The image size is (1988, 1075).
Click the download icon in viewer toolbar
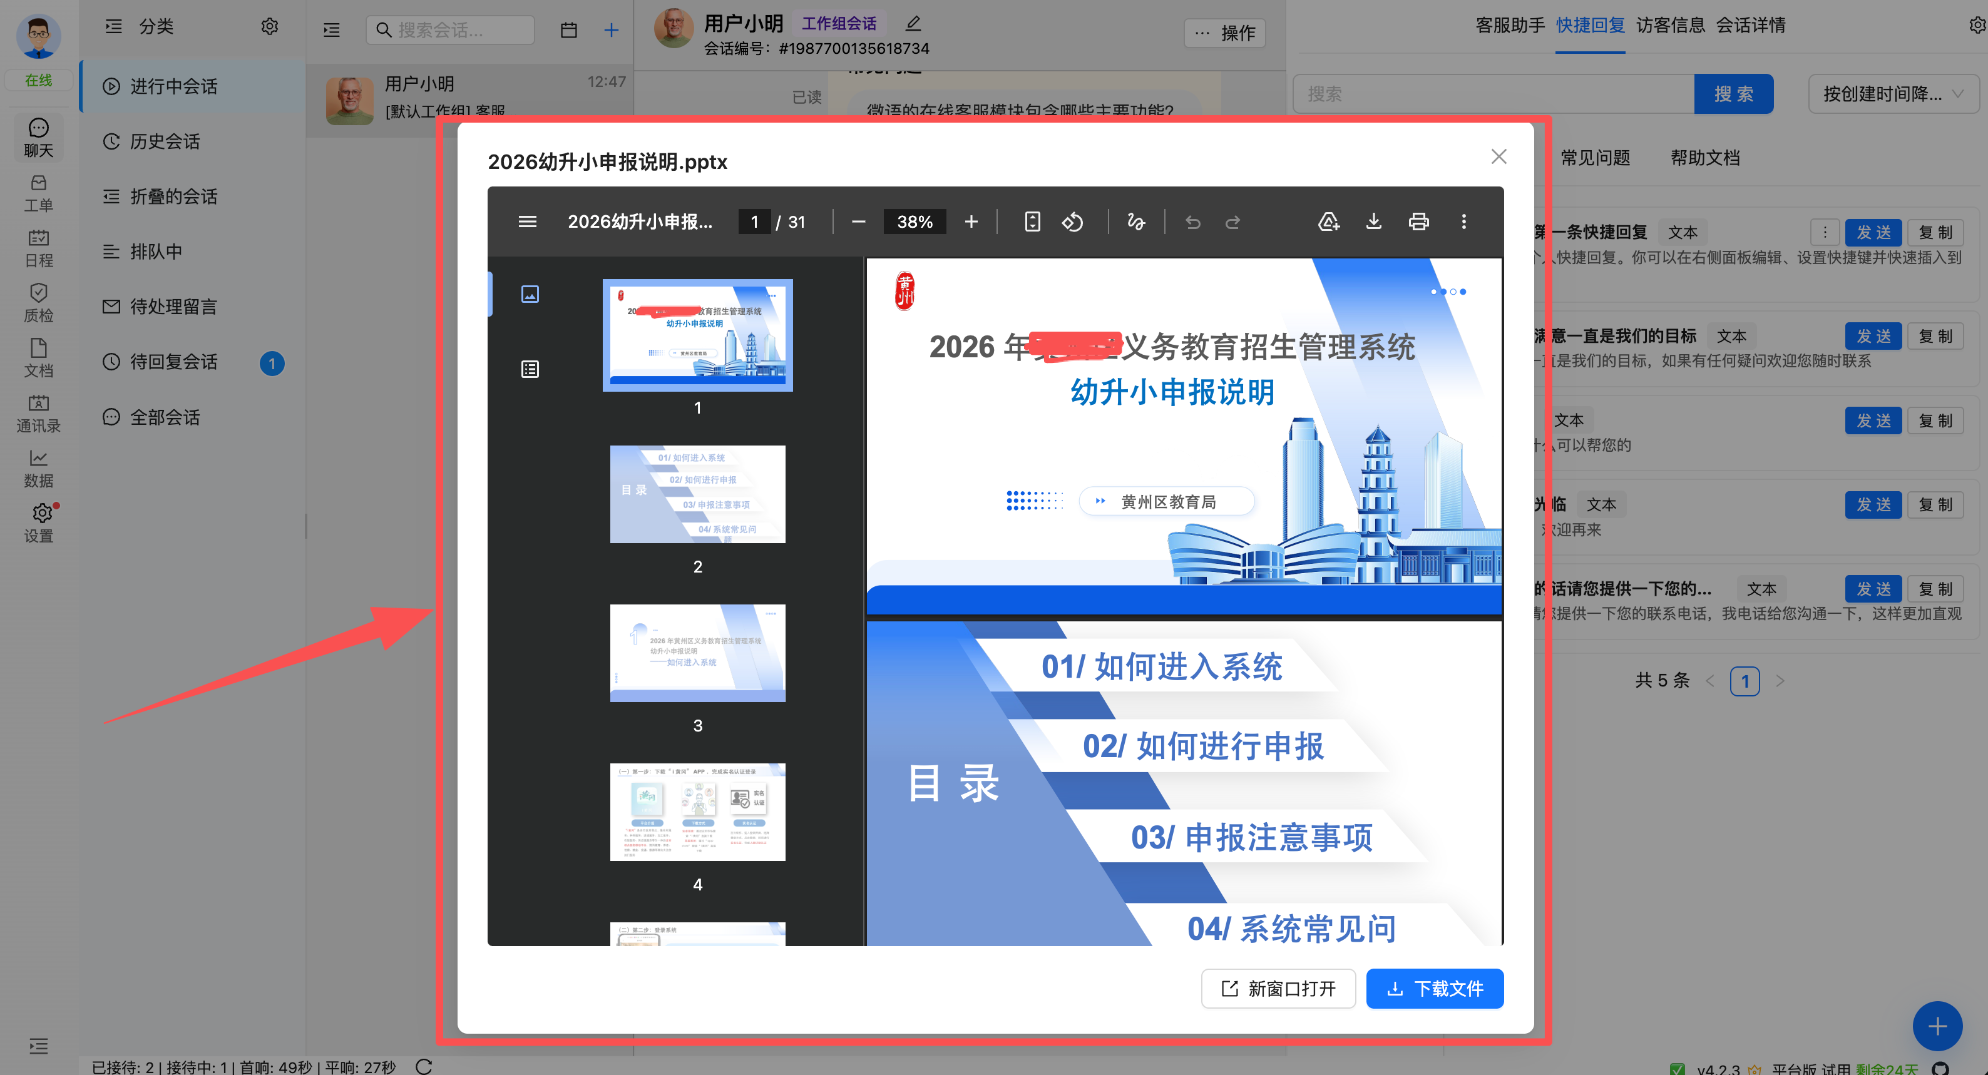tap(1374, 222)
